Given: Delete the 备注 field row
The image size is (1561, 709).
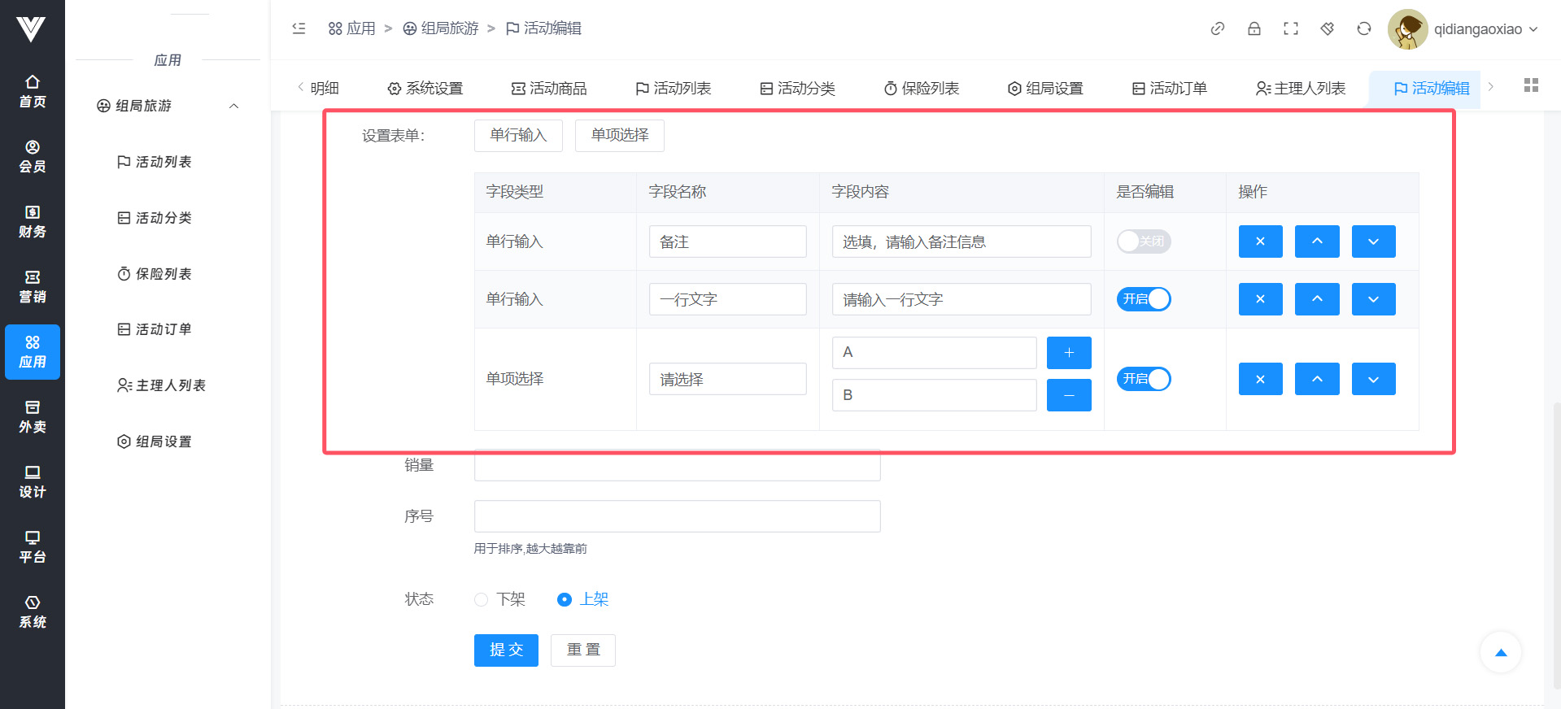Looking at the screenshot, I should click(1260, 241).
